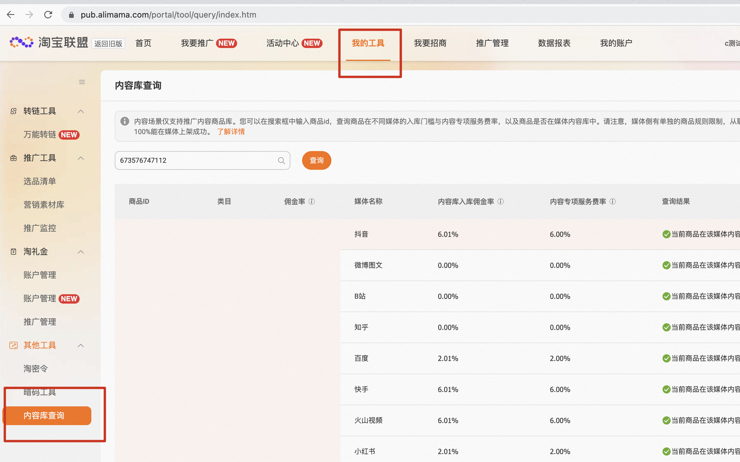Click the 内容库入库佣金率 info icon
Image resolution: width=740 pixels, height=462 pixels.
pyautogui.click(x=500, y=202)
